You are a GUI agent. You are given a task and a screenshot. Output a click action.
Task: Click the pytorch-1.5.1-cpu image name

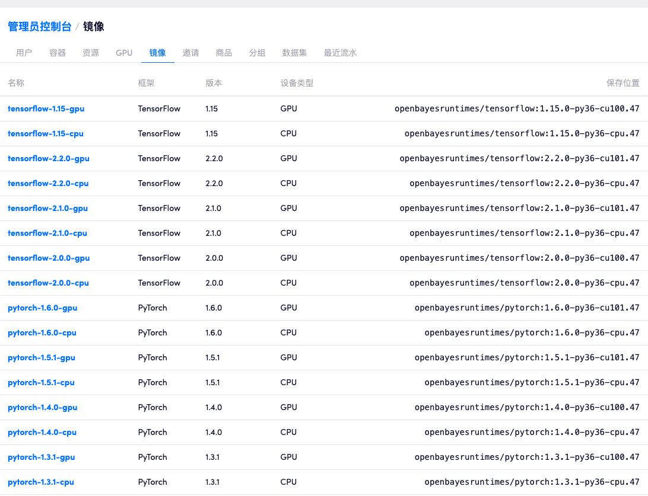[41, 382]
